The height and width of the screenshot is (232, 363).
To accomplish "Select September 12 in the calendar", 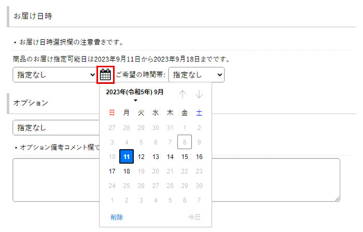I will 141,157.
